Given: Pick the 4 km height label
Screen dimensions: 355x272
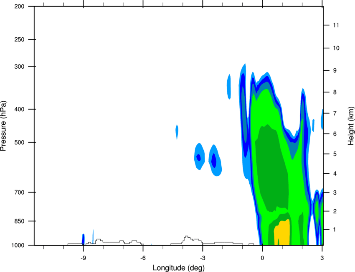Looking at the screenshot, I should pos(335,174).
